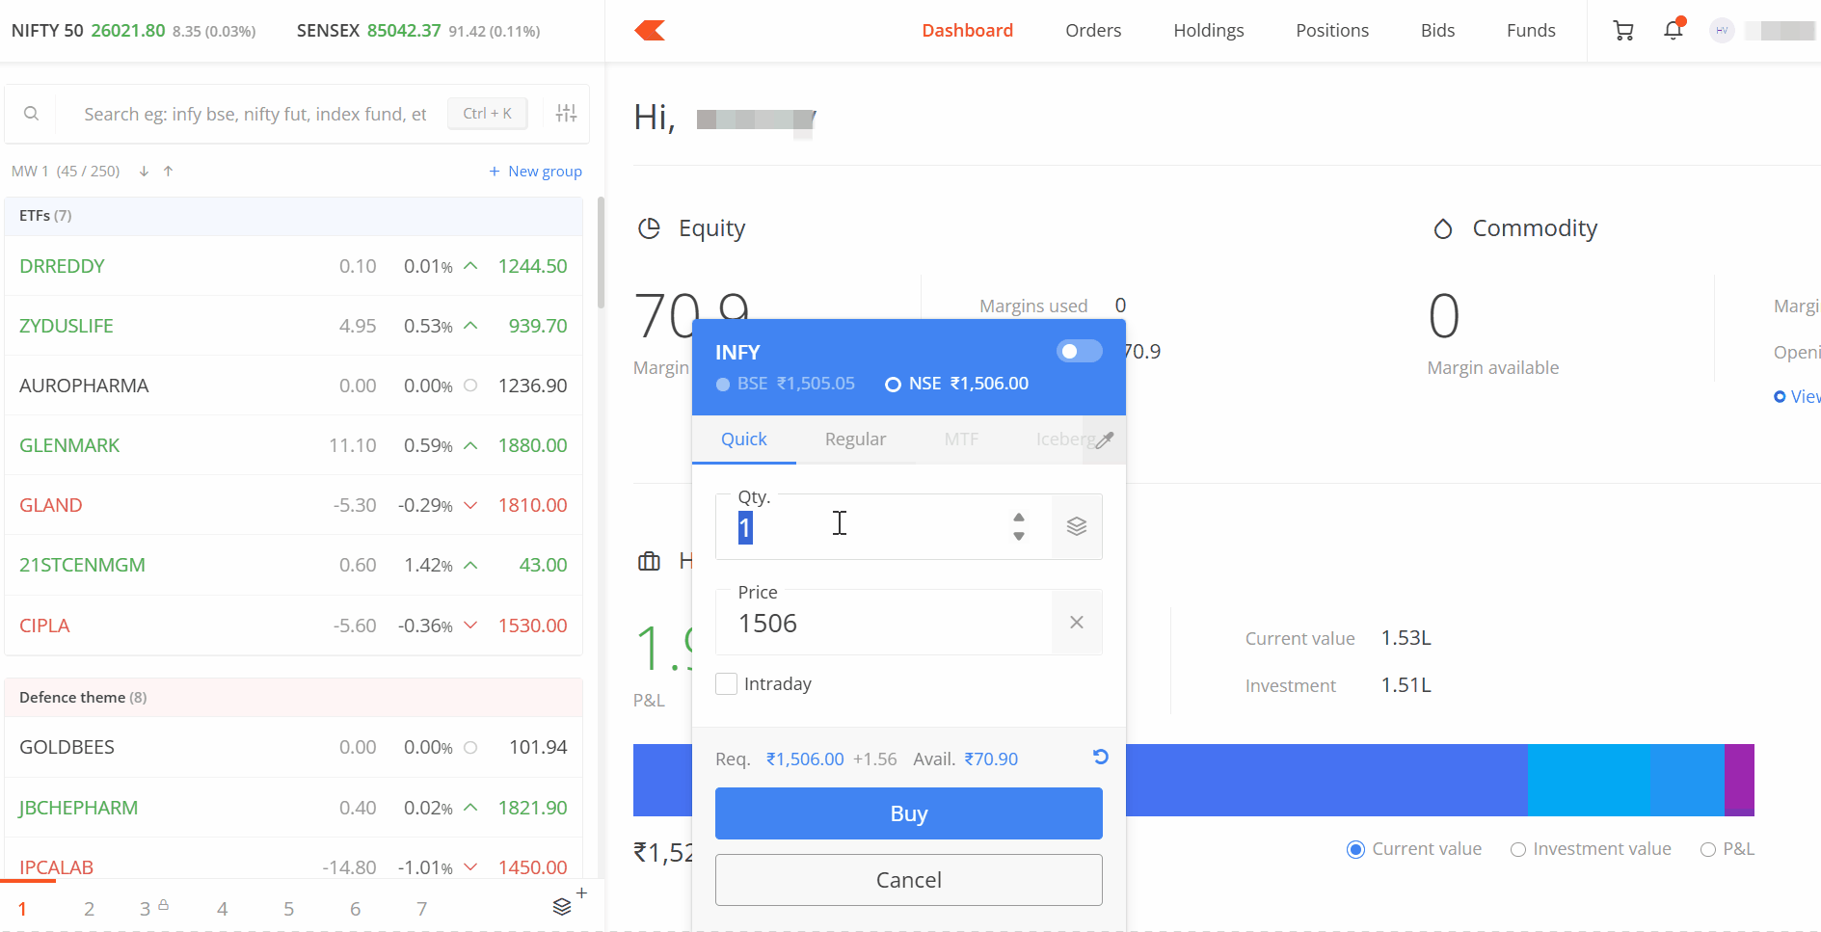Switch to the Regular order tab

tap(855, 439)
